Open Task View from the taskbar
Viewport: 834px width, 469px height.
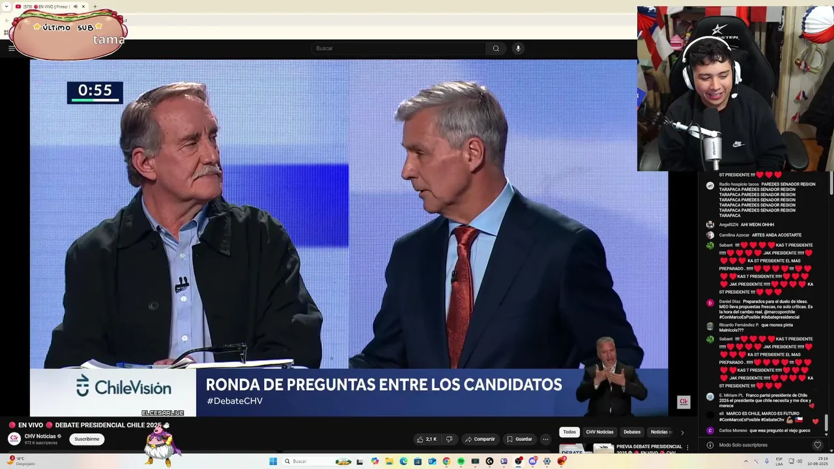(360, 461)
